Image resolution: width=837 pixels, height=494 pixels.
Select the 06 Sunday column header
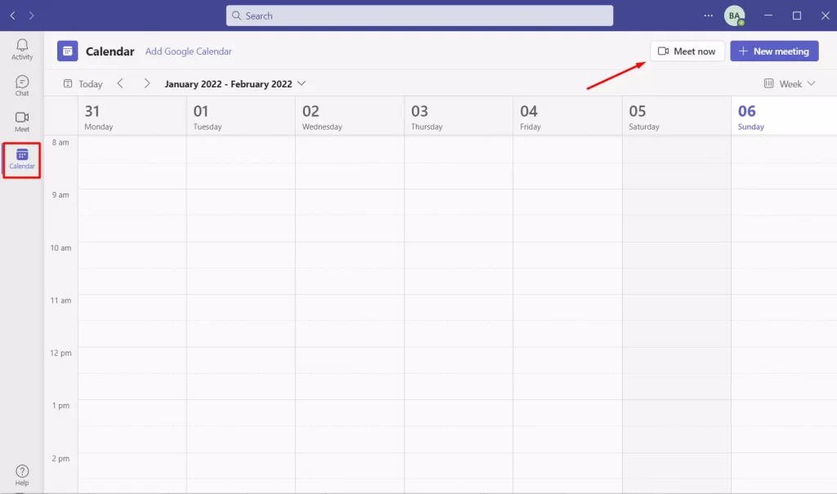point(784,116)
